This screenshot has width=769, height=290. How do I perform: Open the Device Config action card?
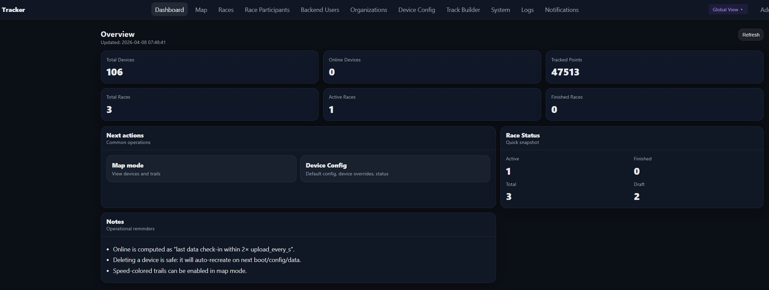pyautogui.click(x=395, y=169)
